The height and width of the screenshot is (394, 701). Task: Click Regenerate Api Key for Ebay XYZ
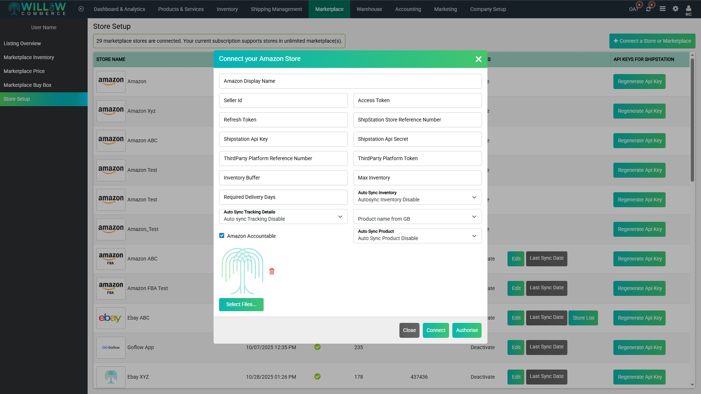[x=639, y=376]
